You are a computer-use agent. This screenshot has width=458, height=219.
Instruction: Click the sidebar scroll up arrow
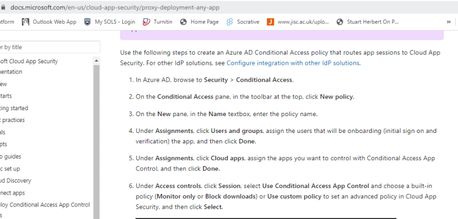tap(97, 60)
